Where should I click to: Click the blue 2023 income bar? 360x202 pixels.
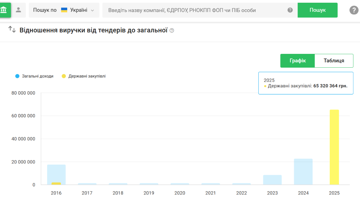(x=272, y=180)
